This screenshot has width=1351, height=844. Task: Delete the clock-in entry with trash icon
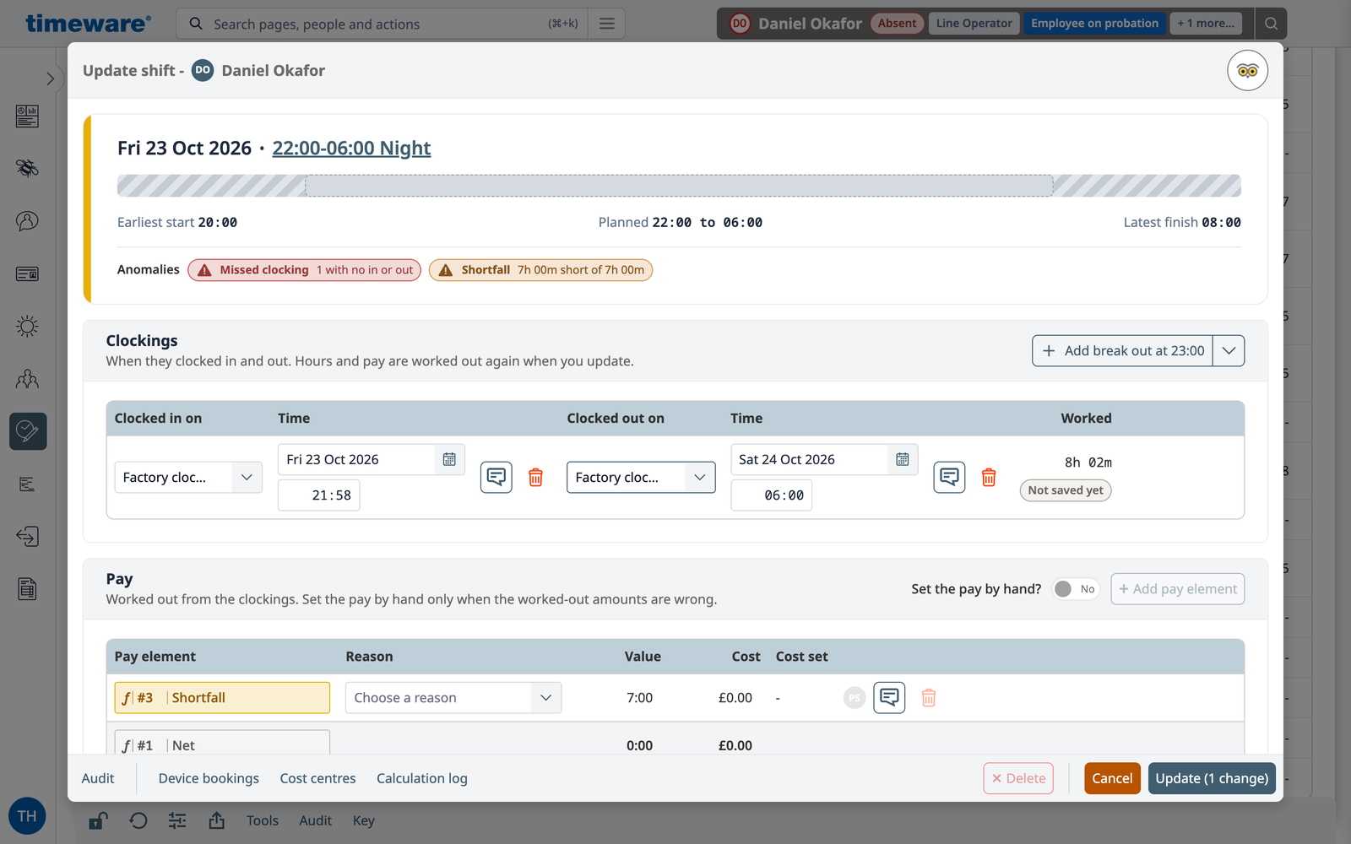535,478
